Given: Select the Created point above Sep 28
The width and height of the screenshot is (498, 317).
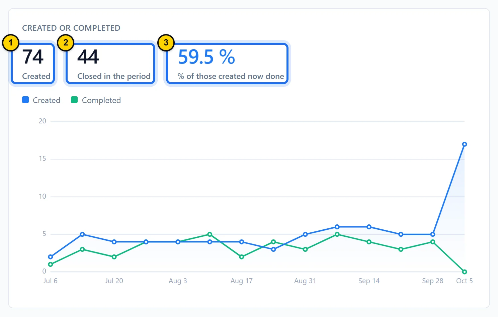Looking at the screenshot, I should point(433,234).
